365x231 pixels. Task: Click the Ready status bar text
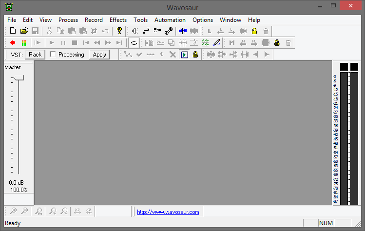tap(13, 223)
